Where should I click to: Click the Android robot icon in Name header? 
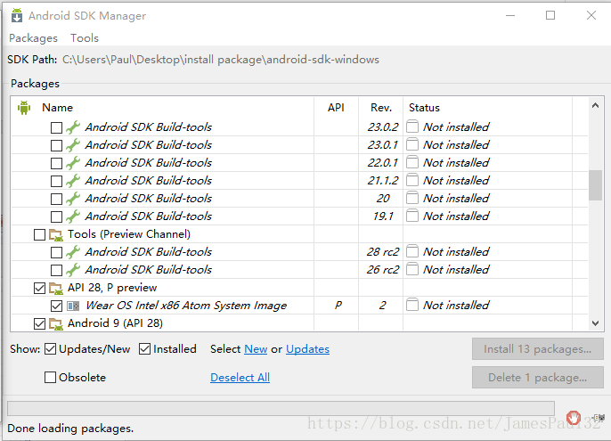pyautogui.click(x=24, y=108)
